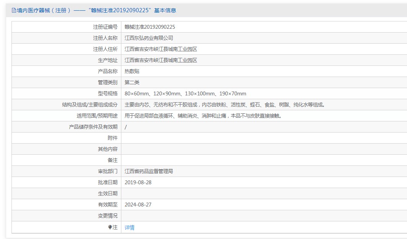
Task: Click the slash value for 产品储存条件及有效期
Action: pyautogui.click(x=126, y=127)
